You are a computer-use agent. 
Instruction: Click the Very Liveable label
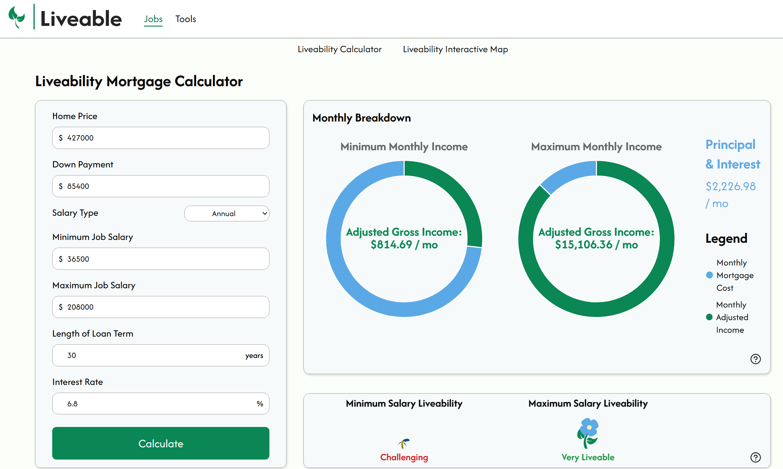pyautogui.click(x=588, y=457)
